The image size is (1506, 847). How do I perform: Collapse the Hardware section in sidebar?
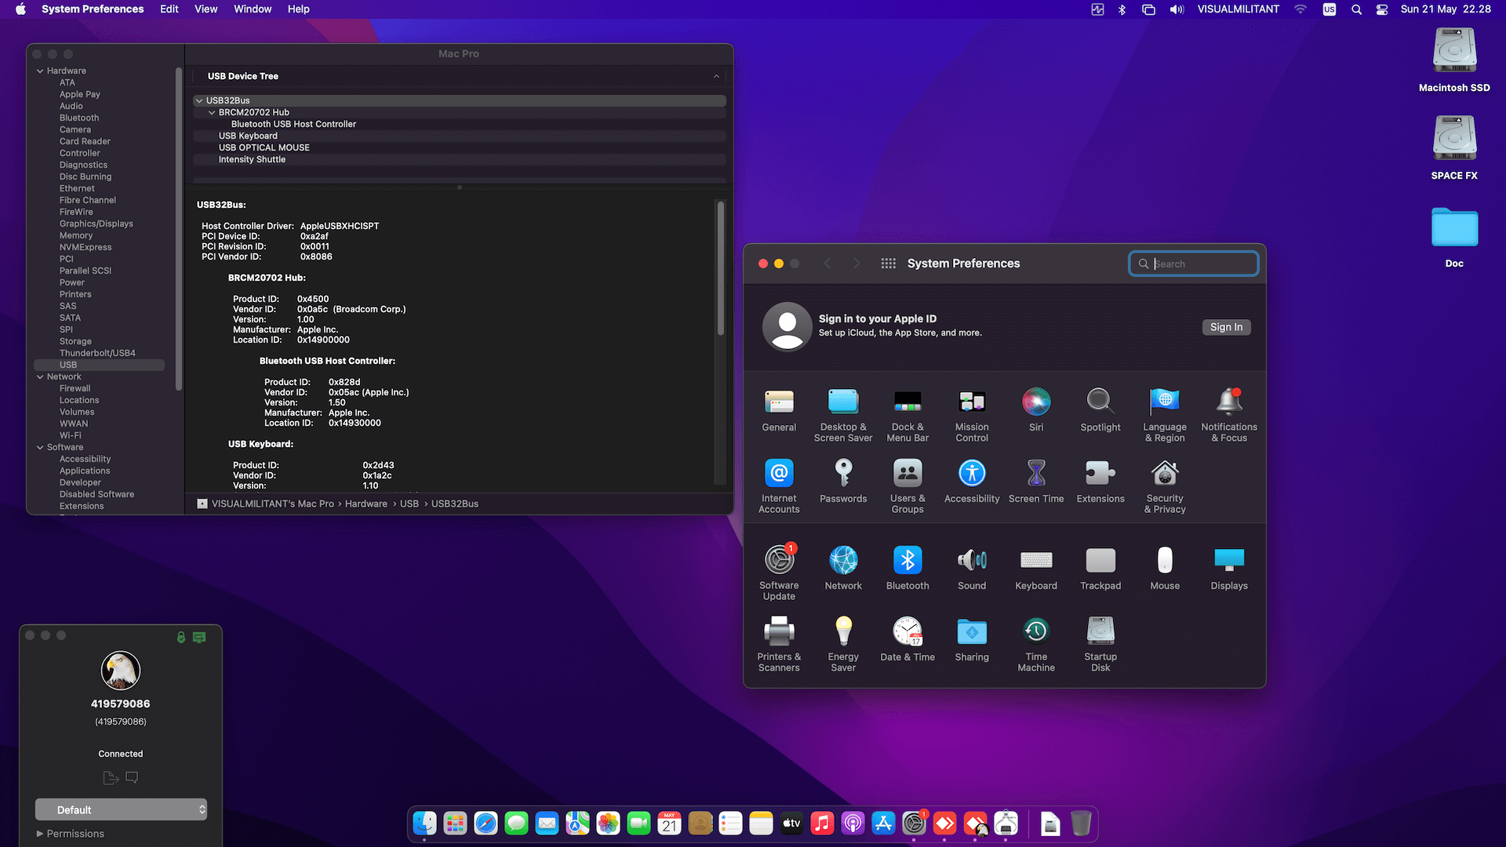40,71
